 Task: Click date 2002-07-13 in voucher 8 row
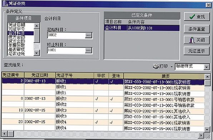coord(35,98)
